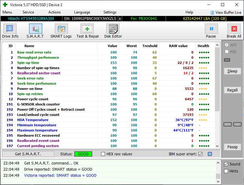244x185 pixels.
Task: Open the Actions menu
Action: pos(54,12)
